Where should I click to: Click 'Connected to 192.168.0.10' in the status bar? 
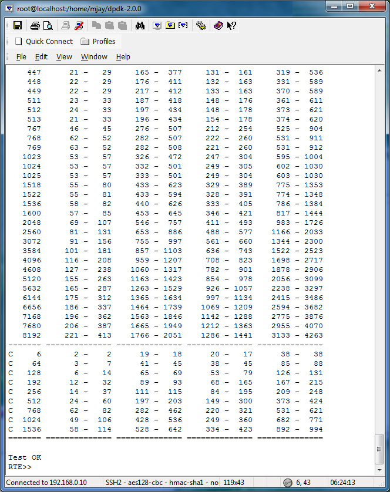(x=46, y=483)
